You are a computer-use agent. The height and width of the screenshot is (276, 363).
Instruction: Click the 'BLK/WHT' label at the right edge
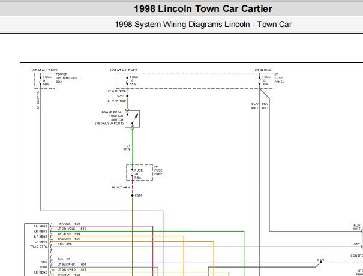click(x=357, y=227)
